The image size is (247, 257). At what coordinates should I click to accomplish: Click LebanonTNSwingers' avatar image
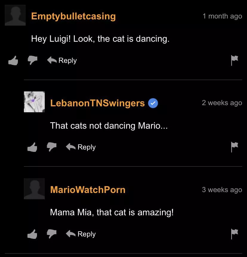(34, 102)
